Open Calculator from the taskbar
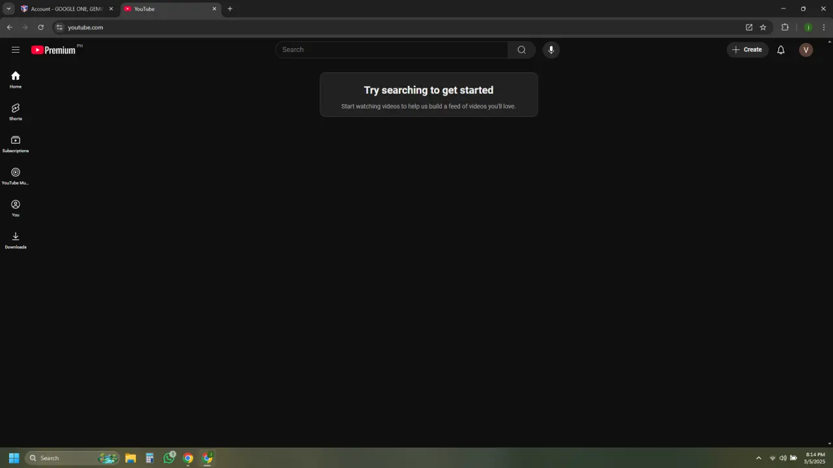 pos(150,458)
